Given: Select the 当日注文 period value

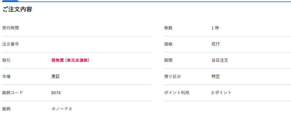Looking at the screenshot, I should 220,60.
